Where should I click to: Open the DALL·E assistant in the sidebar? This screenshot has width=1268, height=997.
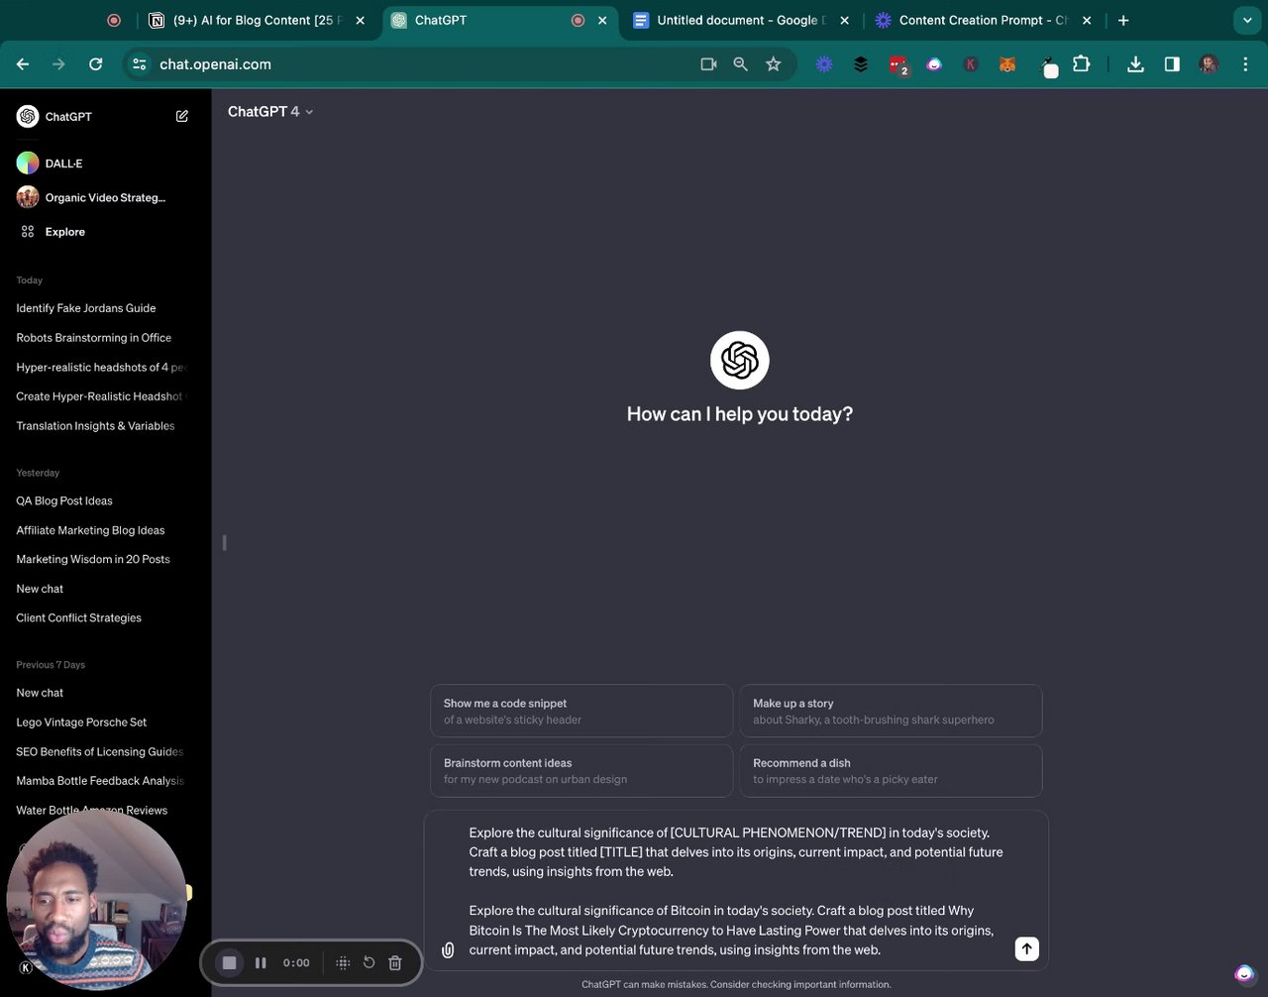click(x=105, y=164)
